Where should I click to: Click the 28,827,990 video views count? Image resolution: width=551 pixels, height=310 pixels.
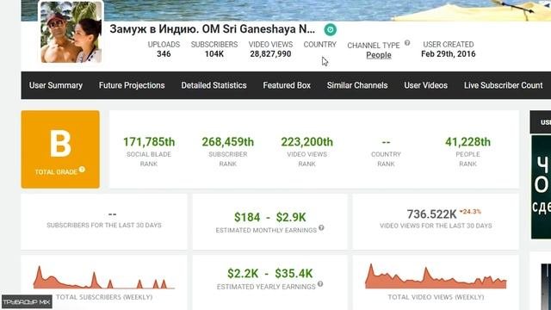(270, 54)
